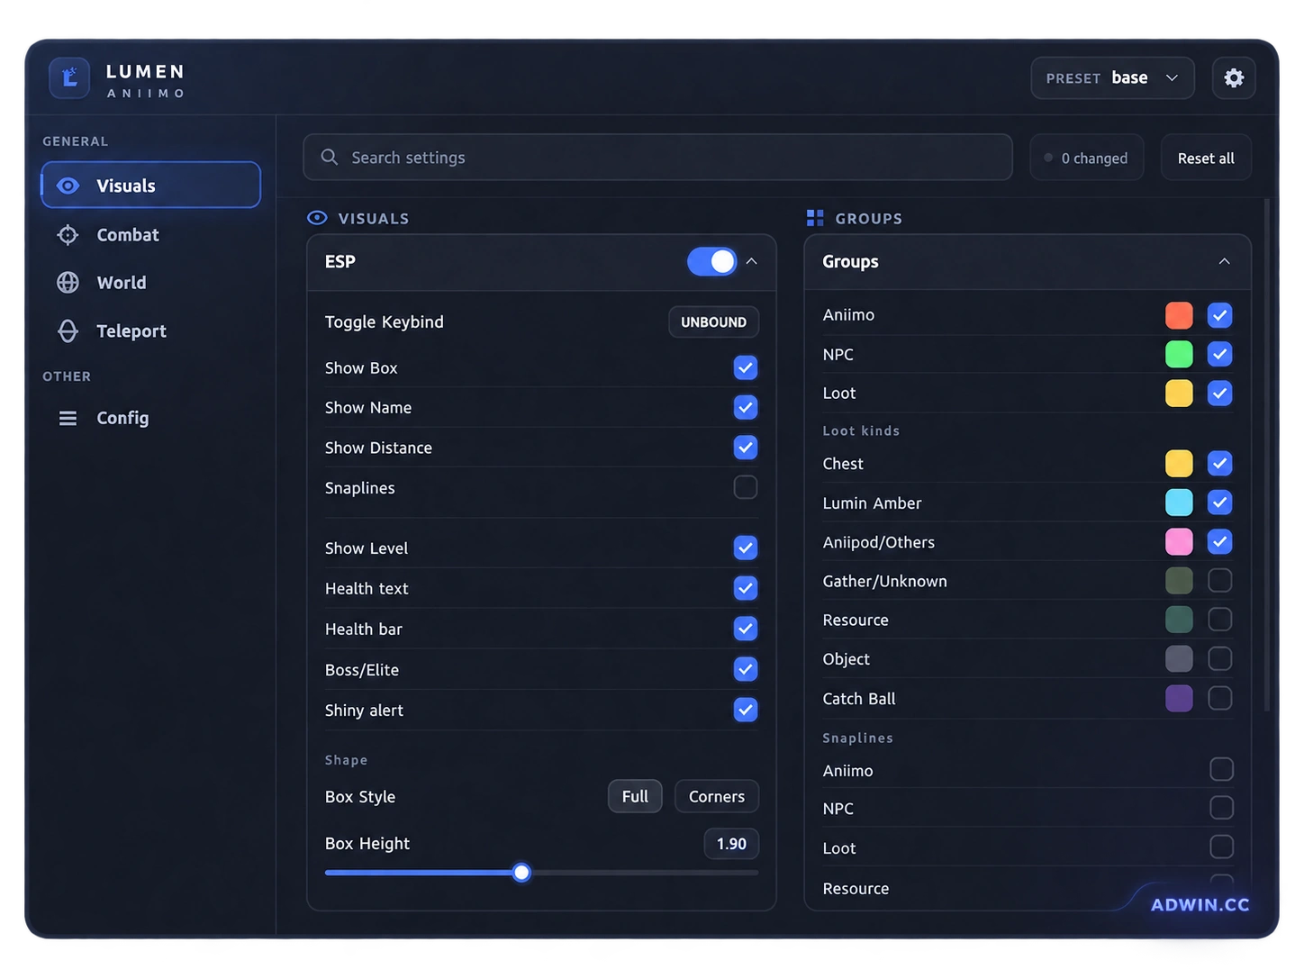Screen dimensions: 1304x978
Task: Choose the Corners box style
Action: click(717, 797)
